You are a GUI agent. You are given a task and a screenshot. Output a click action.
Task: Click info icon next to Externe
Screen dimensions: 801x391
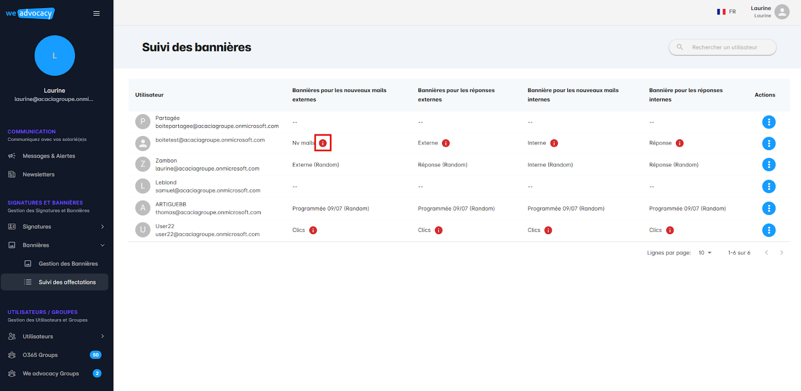click(x=446, y=143)
